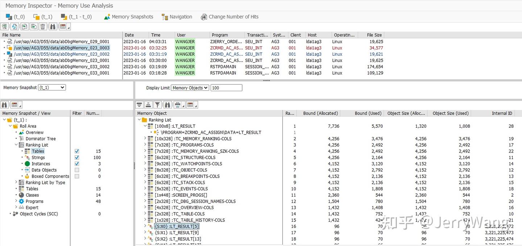The height and width of the screenshot is (246, 522).
Task: Toggle the Tables filter checkbox
Action: pyautogui.click(x=77, y=151)
